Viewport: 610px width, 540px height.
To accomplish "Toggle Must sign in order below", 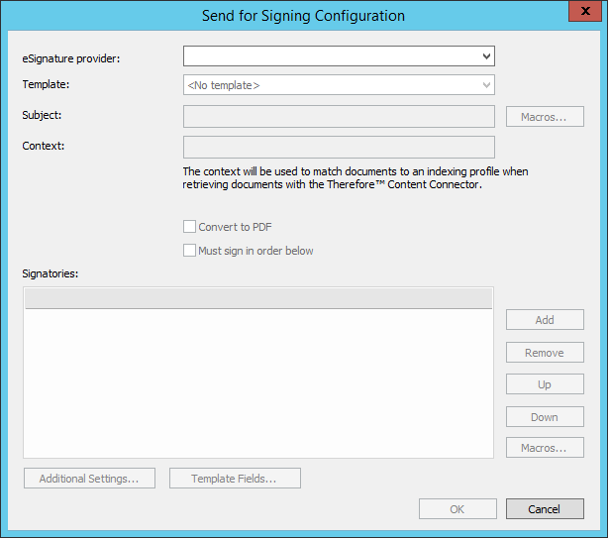I will pyautogui.click(x=189, y=251).
